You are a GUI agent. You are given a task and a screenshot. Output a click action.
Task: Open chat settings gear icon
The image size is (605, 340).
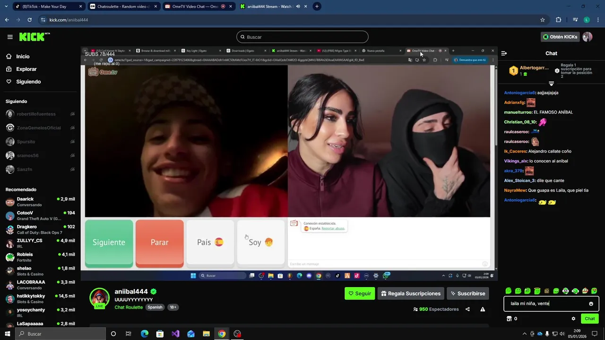click(573, 319)
